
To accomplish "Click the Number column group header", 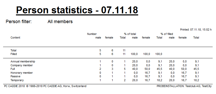I will (x=92, y=34).
